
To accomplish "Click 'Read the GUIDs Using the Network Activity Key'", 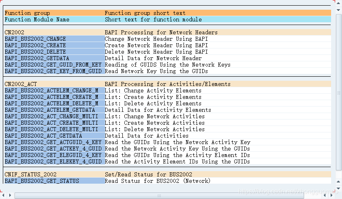I will click(178, 142).
